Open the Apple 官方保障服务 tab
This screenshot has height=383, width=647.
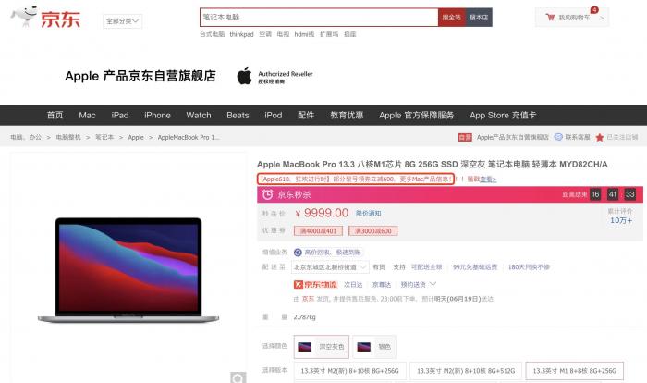click(416, 116)
